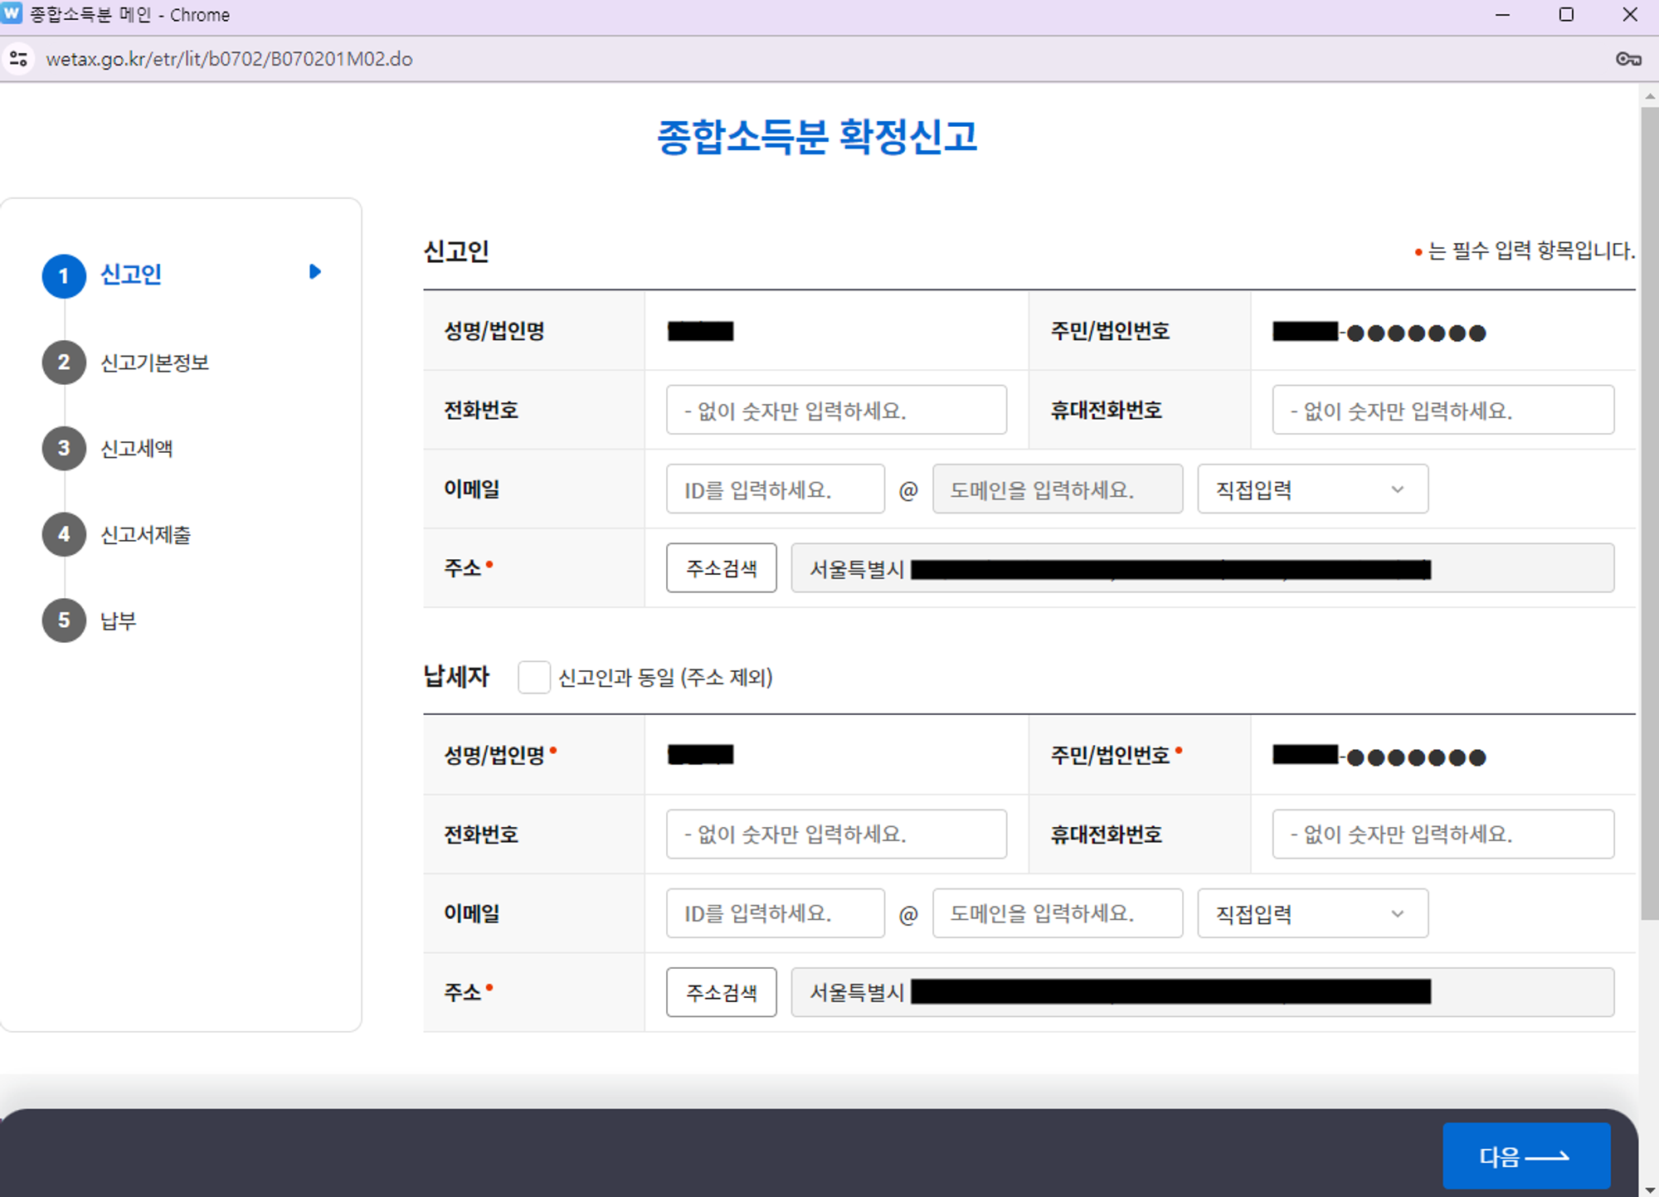Select step 4 circle icon
Image resolution: width=1659 pixels, height=1197 pixels.
click(64, 534)
